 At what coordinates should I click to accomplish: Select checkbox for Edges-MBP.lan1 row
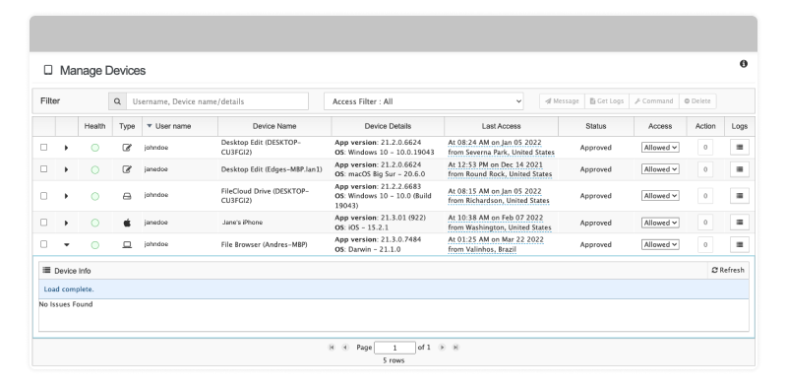[x=43, y=169]
